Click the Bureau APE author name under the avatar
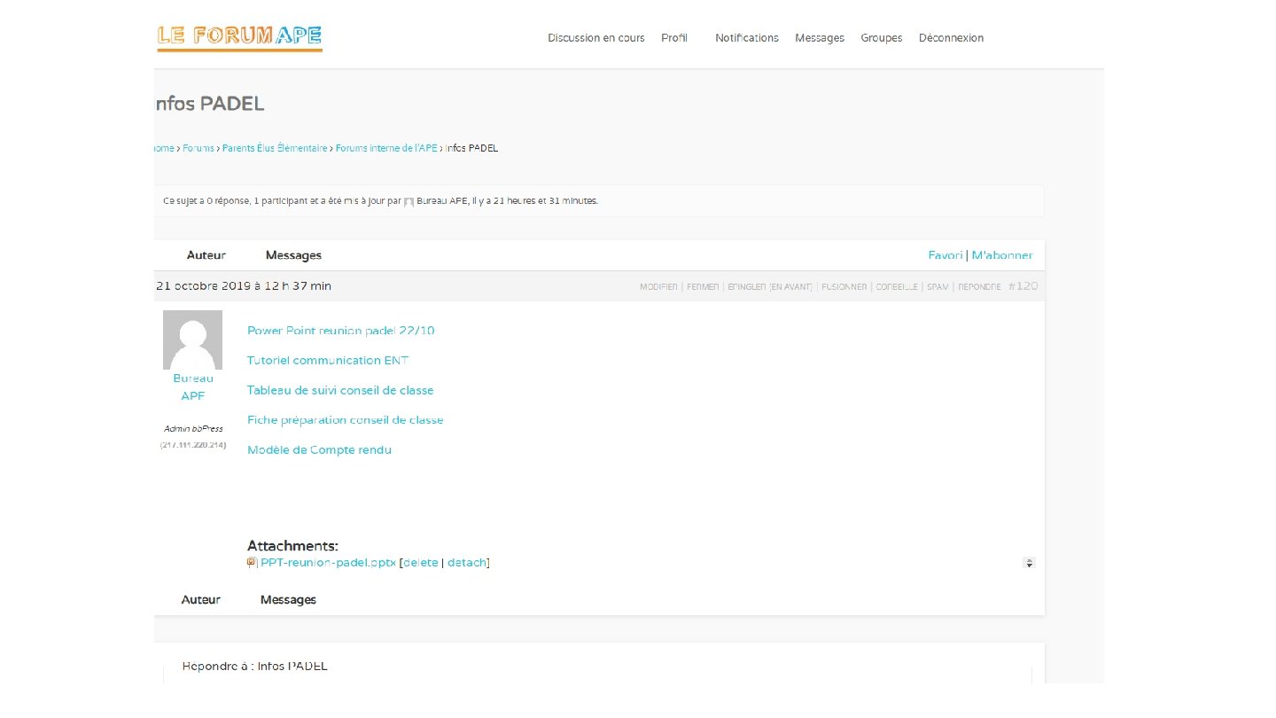The image size is (1276, 718). click(193, 387)
